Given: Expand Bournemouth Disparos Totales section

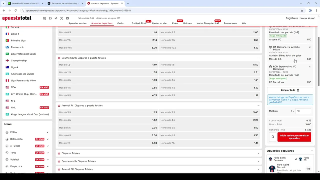Looking at the screenshot, I should point(258,161).
